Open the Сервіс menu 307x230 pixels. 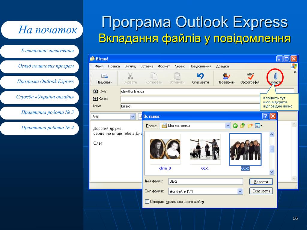coord(180,66)
